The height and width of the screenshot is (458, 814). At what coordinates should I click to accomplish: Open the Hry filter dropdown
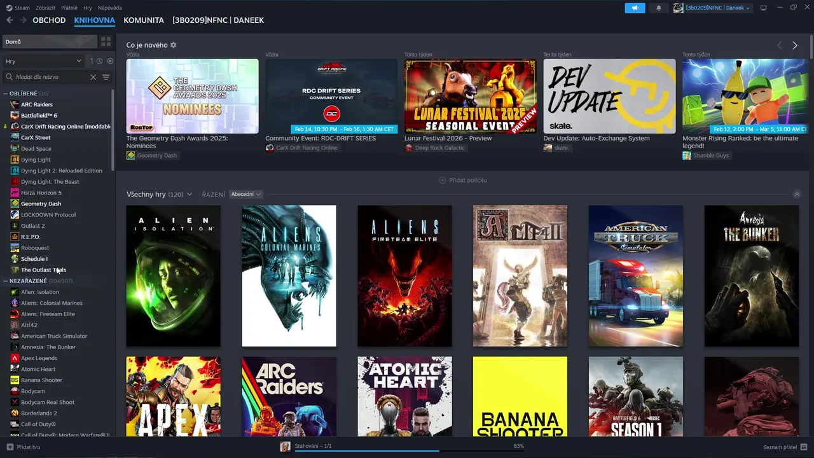point(43,61)
